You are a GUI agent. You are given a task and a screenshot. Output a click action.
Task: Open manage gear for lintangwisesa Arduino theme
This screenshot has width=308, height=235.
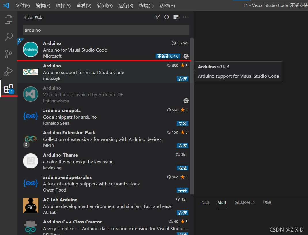186,101
